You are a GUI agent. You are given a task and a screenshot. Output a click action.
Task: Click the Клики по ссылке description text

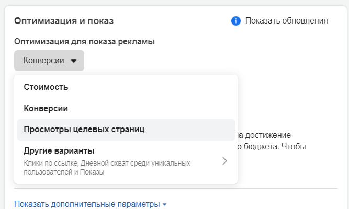coord(50,164)
